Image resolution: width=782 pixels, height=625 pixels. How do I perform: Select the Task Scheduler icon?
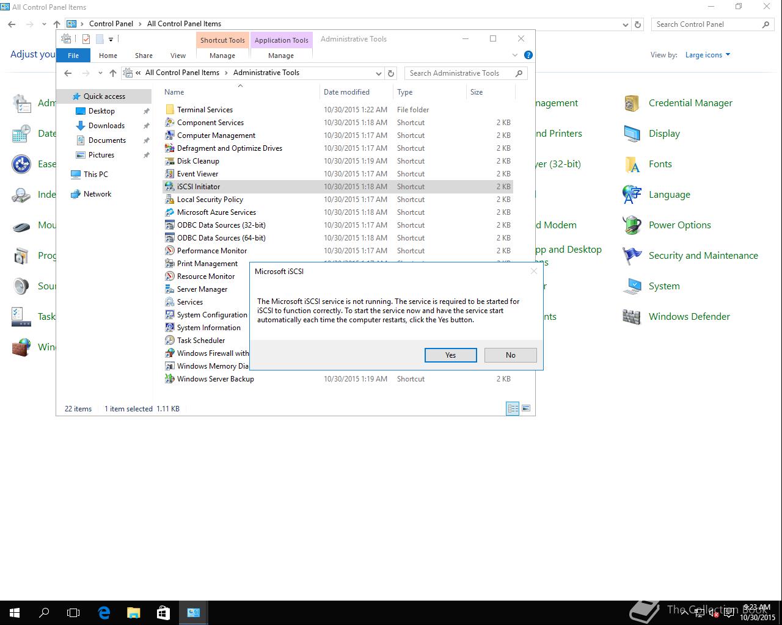(x=170, y=341)
